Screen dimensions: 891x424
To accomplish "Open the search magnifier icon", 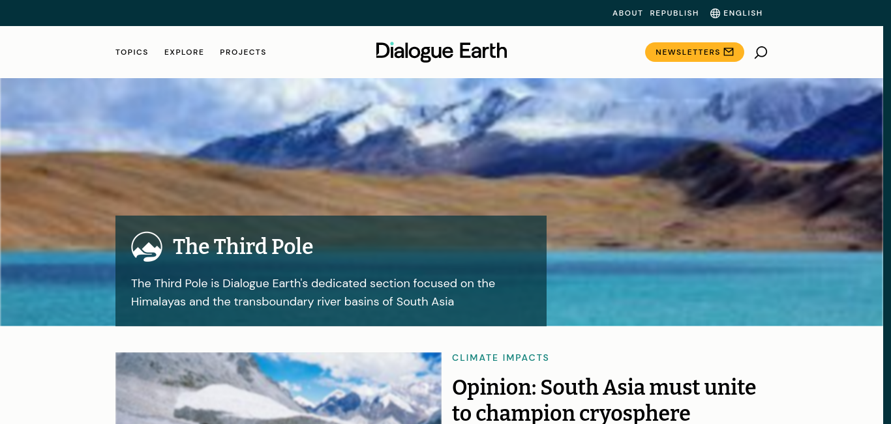I will tap(761, 52).
